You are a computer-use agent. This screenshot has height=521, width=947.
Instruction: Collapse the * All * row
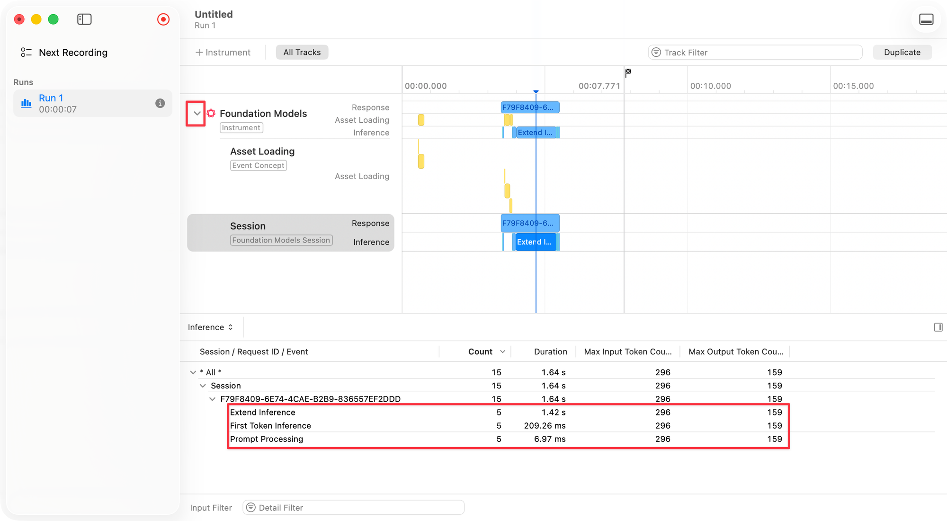pyautogui.click(x=193, y=372)
